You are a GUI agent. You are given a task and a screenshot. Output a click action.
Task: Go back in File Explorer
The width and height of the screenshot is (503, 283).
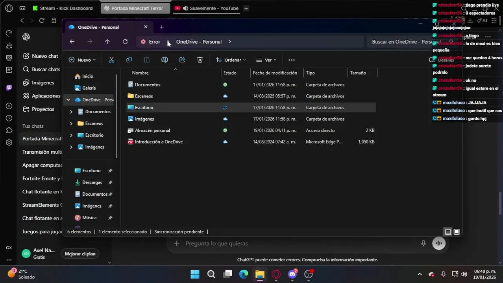tap(72, 42)
